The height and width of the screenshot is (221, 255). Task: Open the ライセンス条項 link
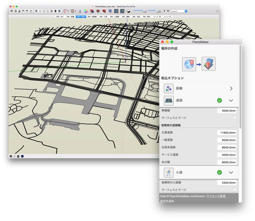click(216, 196)
